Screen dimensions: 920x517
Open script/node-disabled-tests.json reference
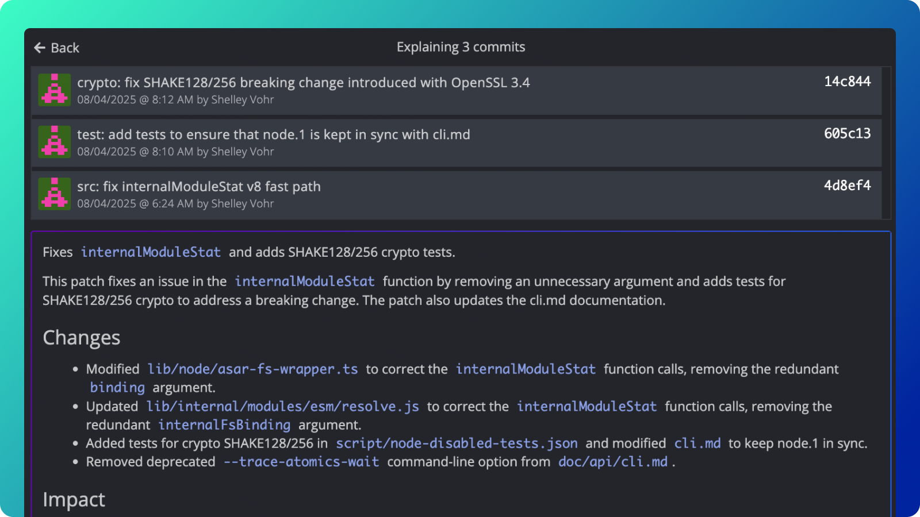point(457,443)
